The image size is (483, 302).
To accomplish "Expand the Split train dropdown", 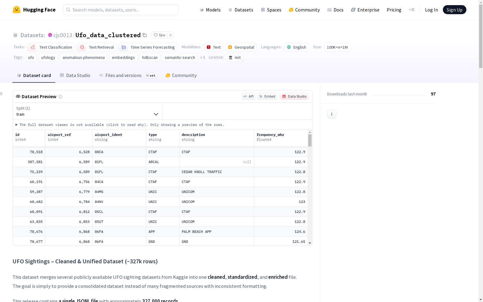I will [87, 111].
